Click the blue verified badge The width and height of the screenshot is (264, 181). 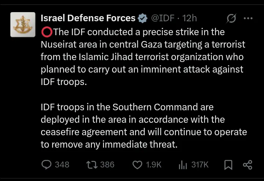pos(143,18)
